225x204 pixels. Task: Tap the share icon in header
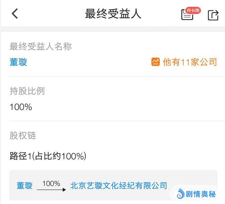pos(213,15)
